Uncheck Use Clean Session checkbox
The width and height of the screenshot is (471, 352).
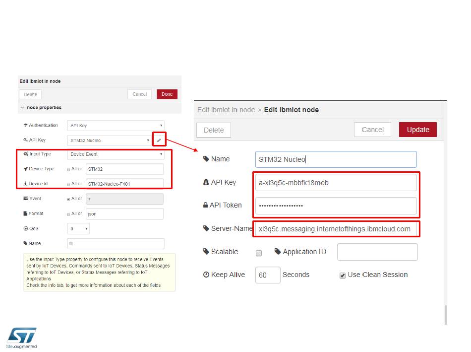(343, 275)
